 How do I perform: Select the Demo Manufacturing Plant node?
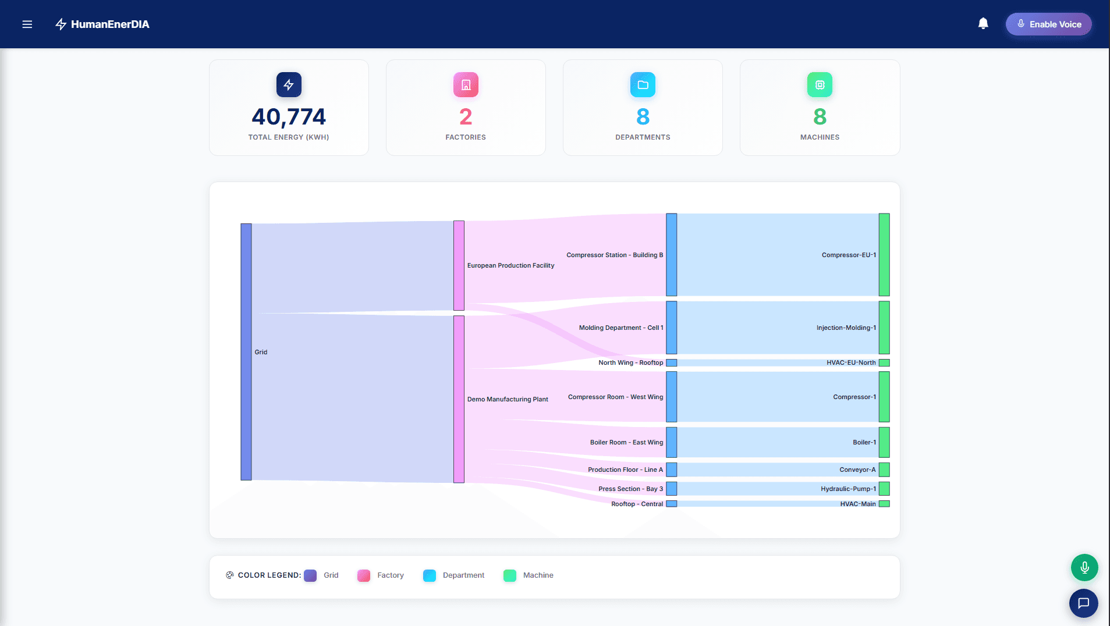(x=459, y=399)
